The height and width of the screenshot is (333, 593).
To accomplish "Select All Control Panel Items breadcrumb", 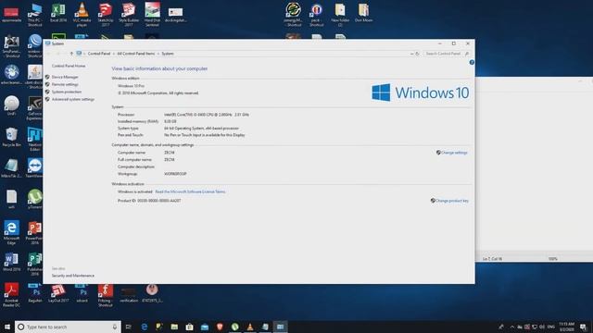I will point(136,54).
